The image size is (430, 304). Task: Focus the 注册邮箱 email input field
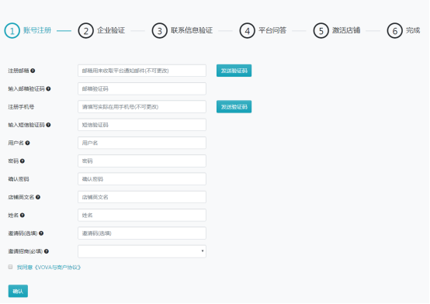pyautogui.click(x=142, y=71)
